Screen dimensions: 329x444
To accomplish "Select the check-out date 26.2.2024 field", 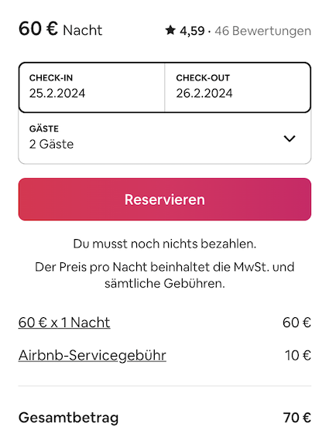I will coord(238,87).
